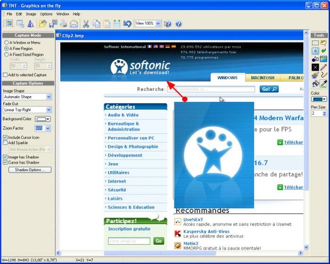Open the File menu
The image size is (330, 264).
tap(9, 14)
